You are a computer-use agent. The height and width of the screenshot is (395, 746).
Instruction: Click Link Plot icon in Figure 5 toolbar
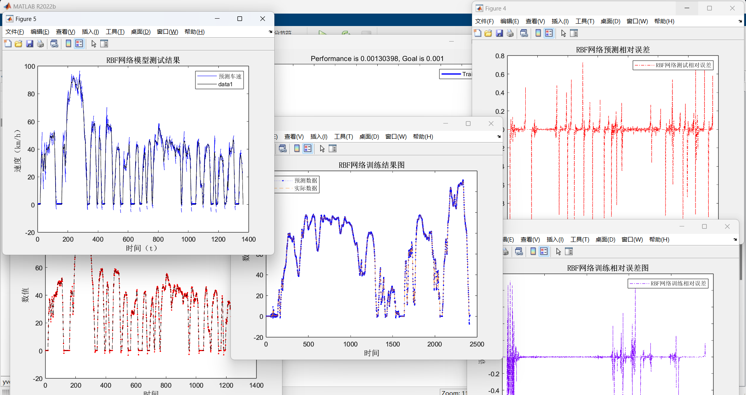click(54, 44)
